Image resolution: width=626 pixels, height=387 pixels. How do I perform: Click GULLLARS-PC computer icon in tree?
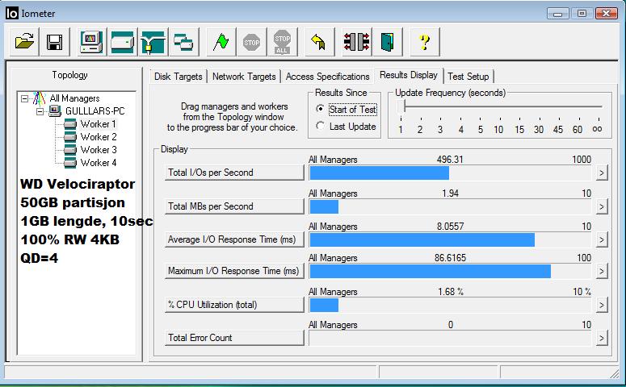(x=55, y=110)
